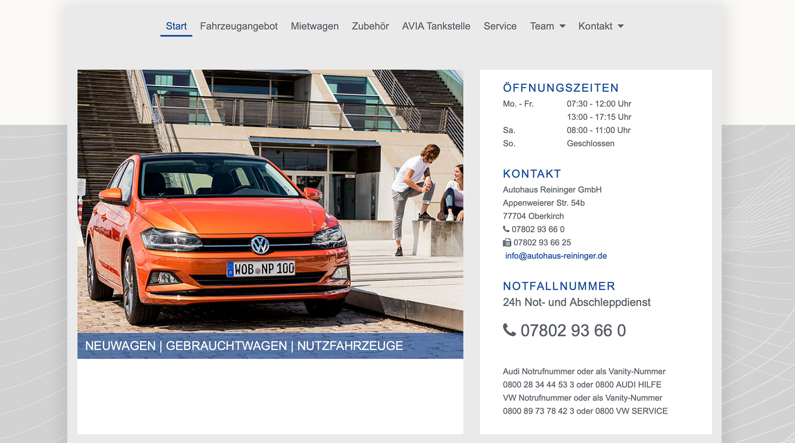Select the text 77704 Oberkirch
The width and height of the screenshot is (795, 443).
click(x=533, y=216)
